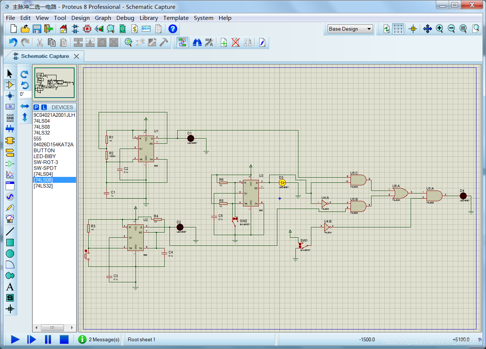Select 555 in the devices list

coord(54,139)
